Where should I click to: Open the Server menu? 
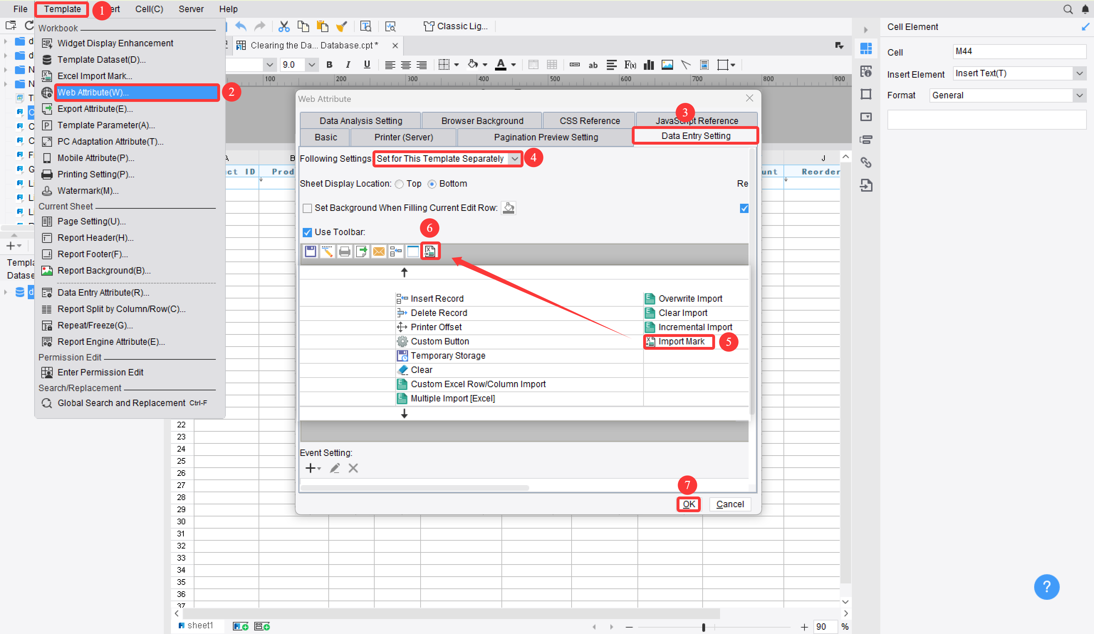(191, 9)
